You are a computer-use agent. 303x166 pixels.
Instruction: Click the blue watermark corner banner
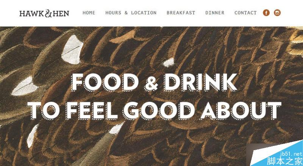click(278, 154)
